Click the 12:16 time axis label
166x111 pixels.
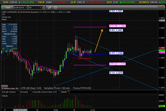pos(92,110)
